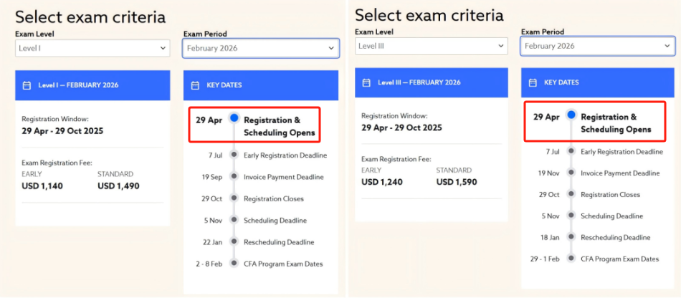Click the USD 1,590 standard registration fee

click(x=457, y=182)
